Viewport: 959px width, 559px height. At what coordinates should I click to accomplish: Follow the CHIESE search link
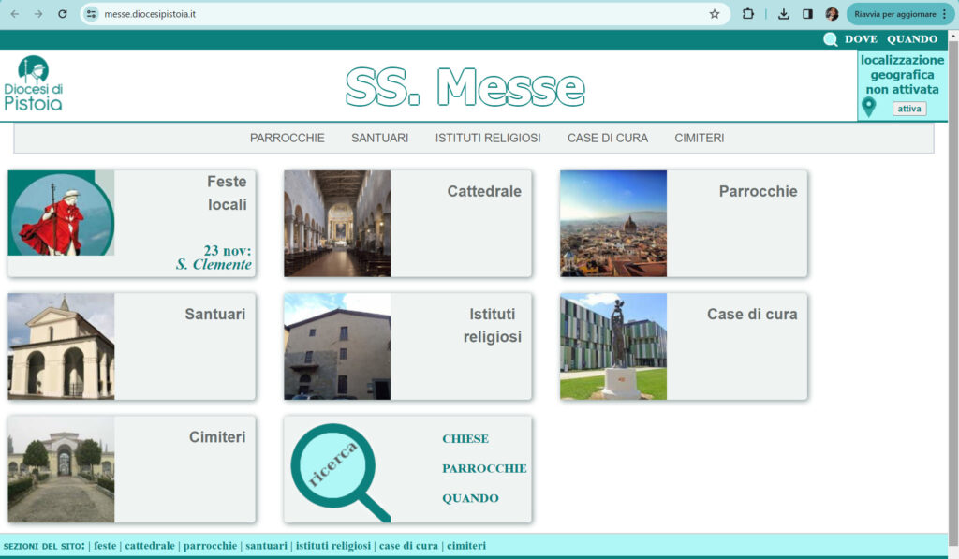click(465, 439)
